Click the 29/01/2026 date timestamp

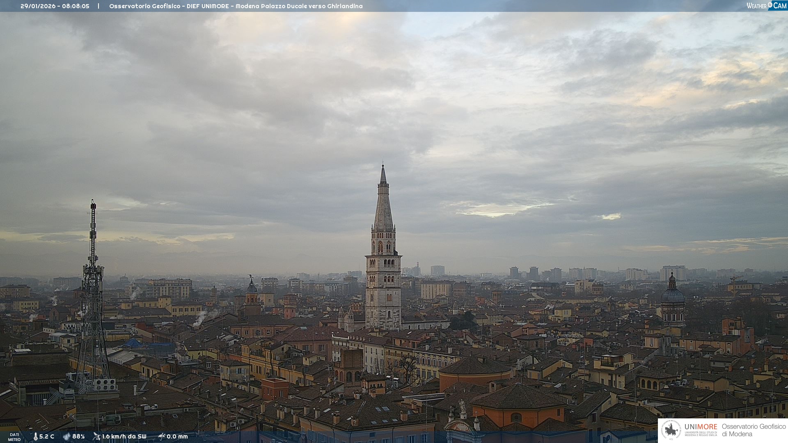38,6
